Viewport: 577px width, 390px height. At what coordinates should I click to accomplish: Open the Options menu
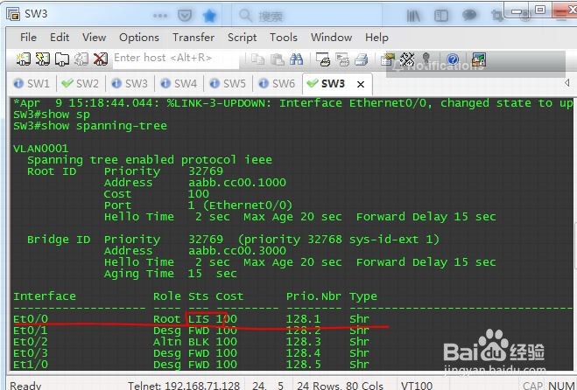point(139,37)
